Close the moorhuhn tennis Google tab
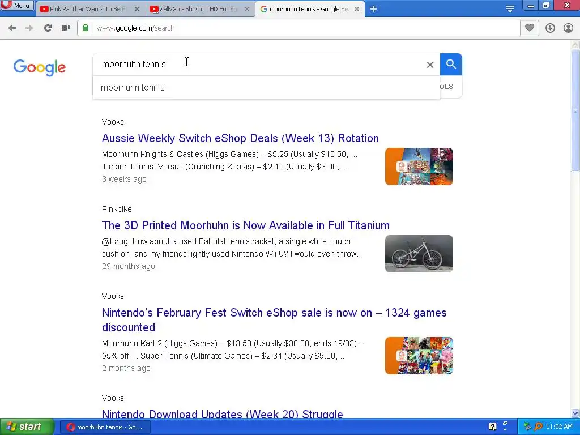580x435 pixels. click(x=357, y=9)
